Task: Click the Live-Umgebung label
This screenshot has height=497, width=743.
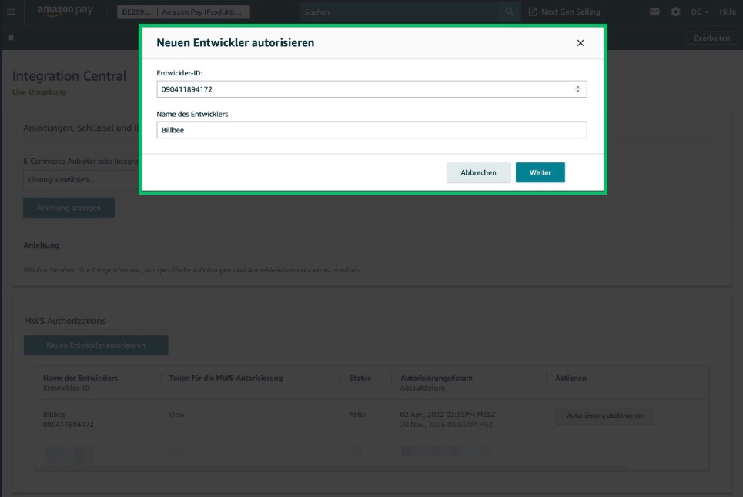Action: click(39, 92)
